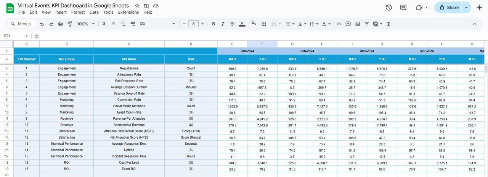The height and width of the screenshot is (177, 488).
Task: Open the Insert menu
Action: pyautogui.click(x=61, y=12)
